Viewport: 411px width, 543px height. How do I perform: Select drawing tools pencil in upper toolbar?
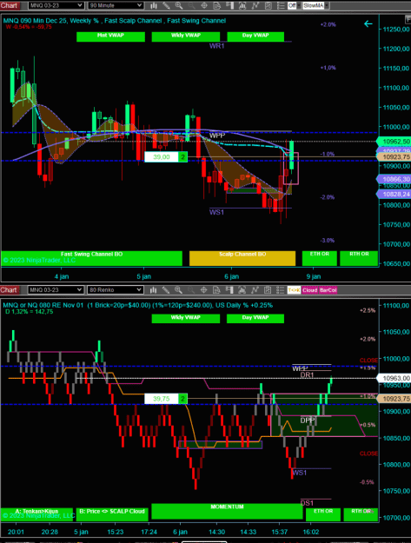pos(166,5)
